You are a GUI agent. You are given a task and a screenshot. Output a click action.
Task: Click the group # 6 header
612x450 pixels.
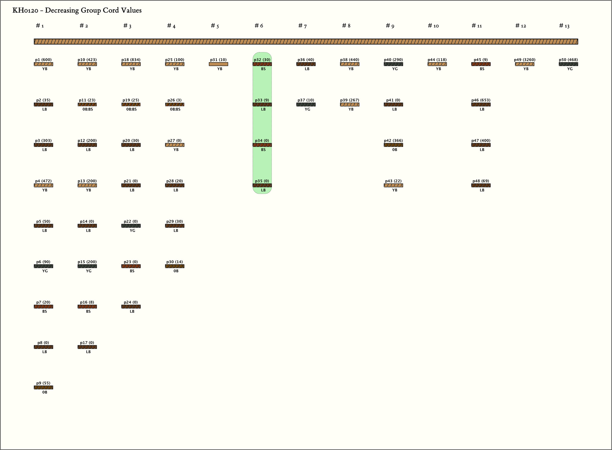(x=259, y=26)
